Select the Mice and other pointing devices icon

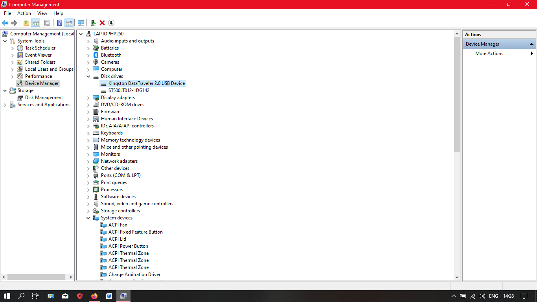click(x=96, y=147)
